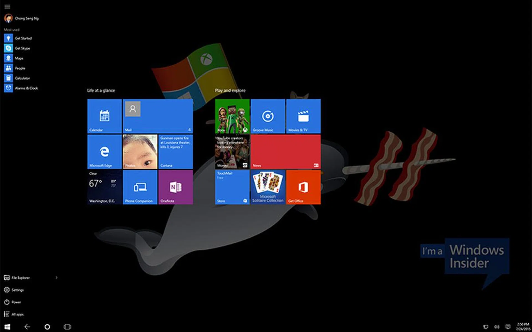Launch the Microsoft Edge tile
The height and width of the screenshot is (332, 532).
tap(104, 152)
